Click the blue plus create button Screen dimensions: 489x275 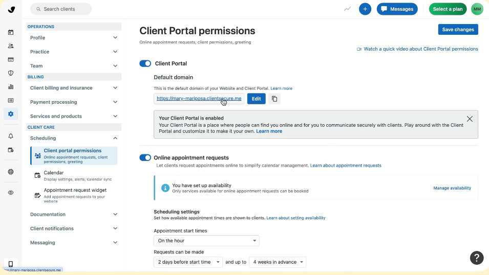(365, 9)
